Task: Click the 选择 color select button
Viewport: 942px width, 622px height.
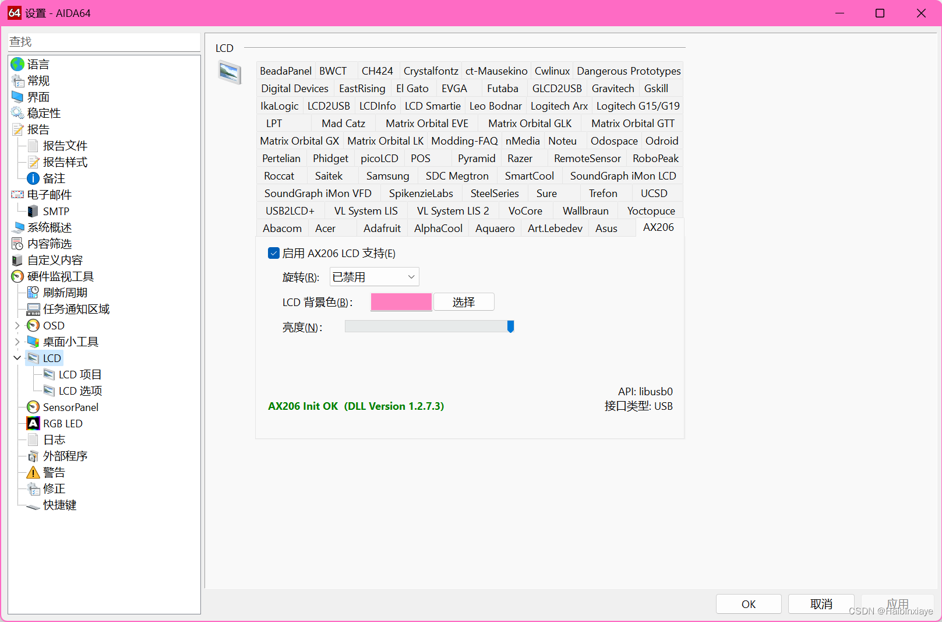Action: 463,301
